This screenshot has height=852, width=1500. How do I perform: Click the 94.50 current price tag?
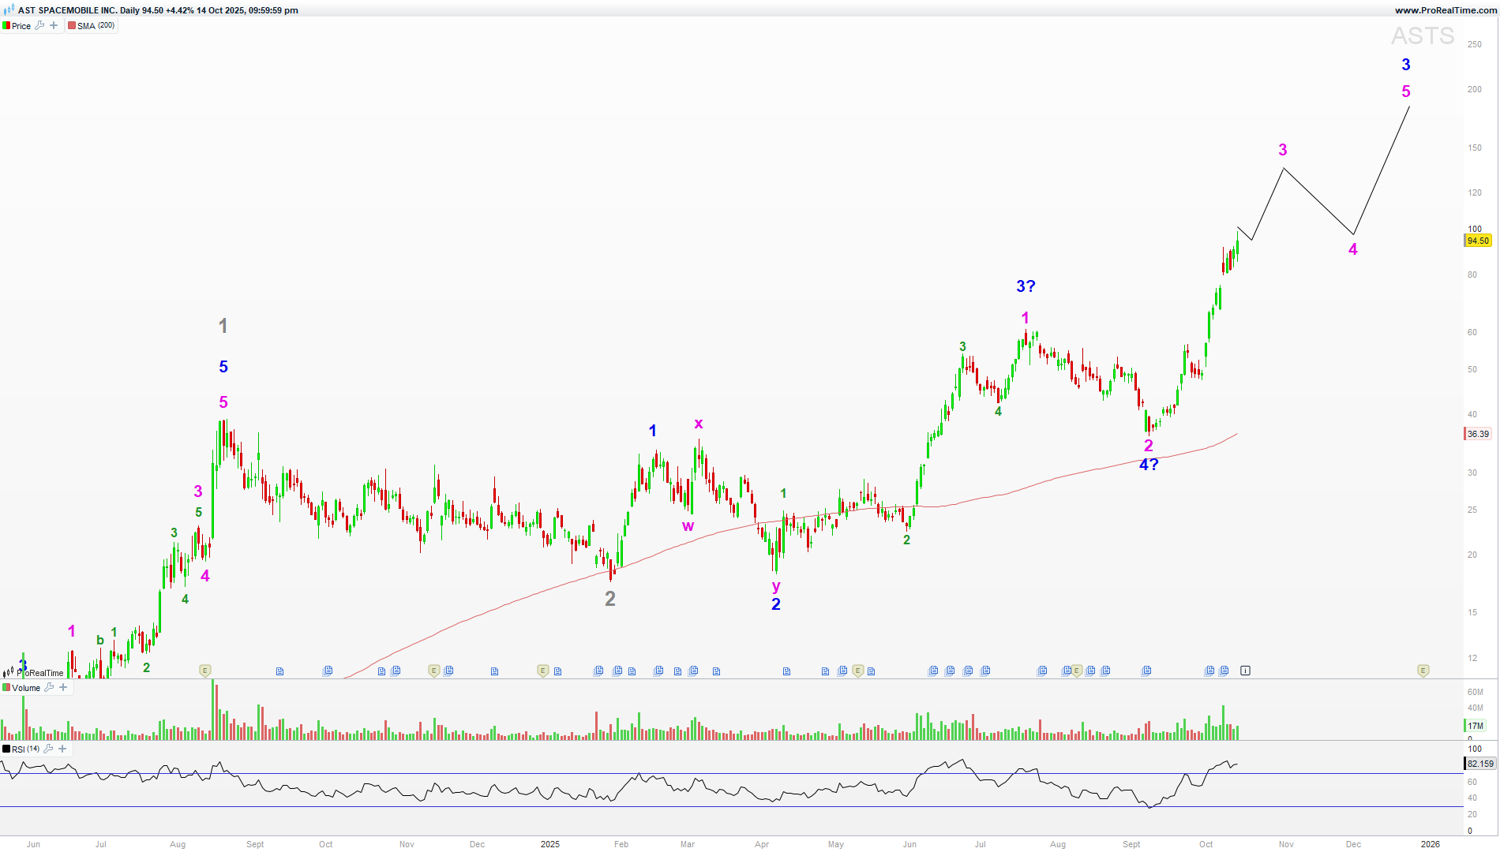click(x=1478, y=241)
